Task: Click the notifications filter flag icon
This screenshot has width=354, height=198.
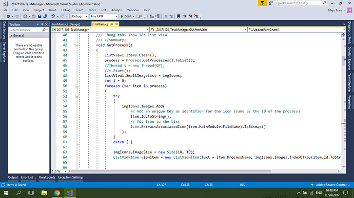Action: (262, 3)
